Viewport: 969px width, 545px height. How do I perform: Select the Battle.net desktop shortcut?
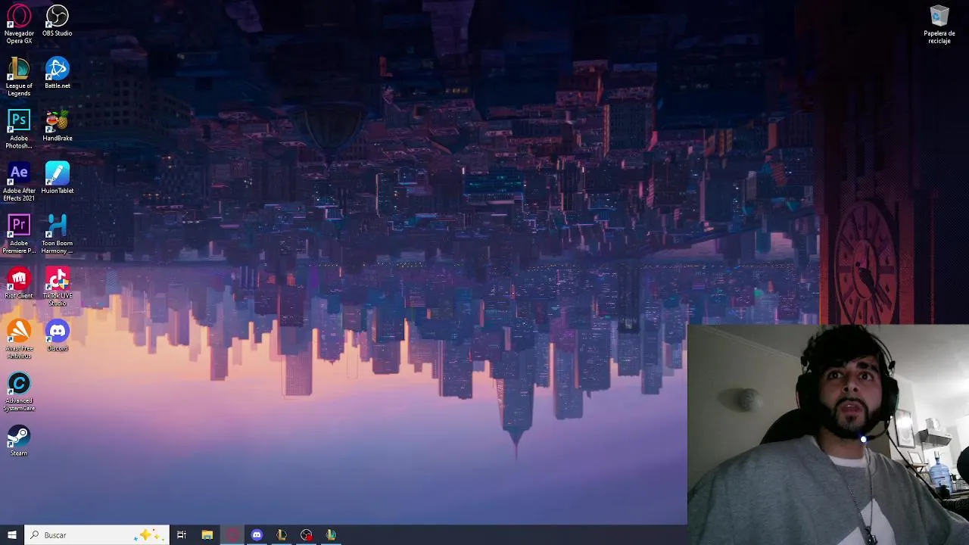[x=58, y=73]
